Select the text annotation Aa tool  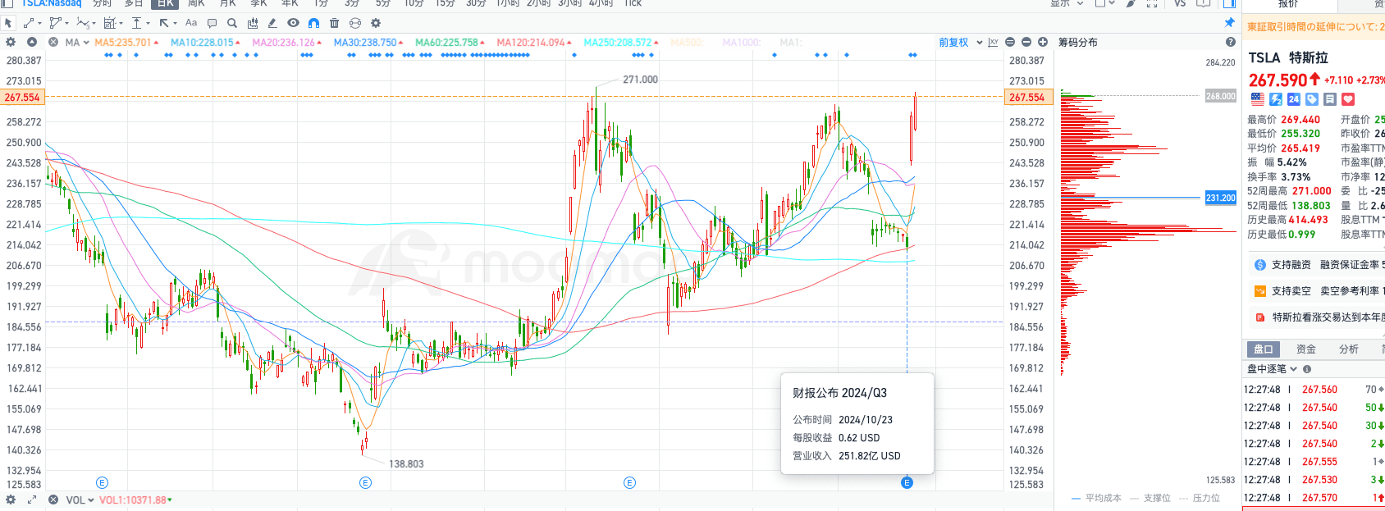[191, 23]
